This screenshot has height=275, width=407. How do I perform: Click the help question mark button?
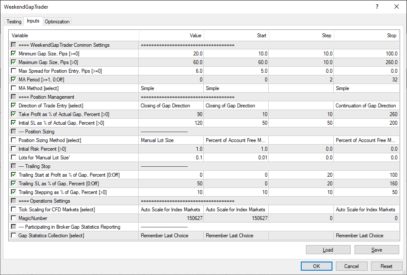pos(377,6)
